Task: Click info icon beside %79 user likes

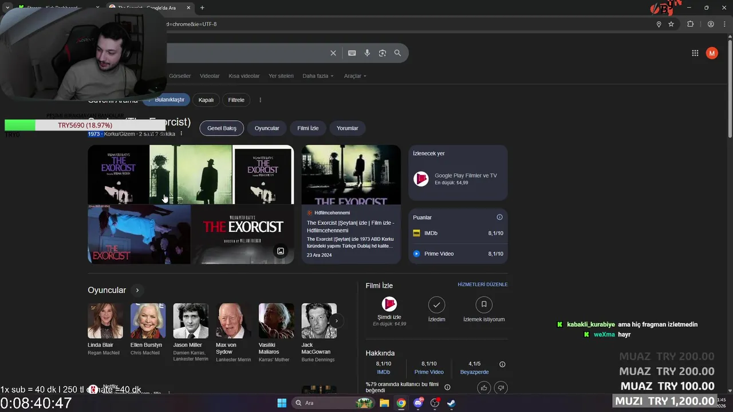Action: tap(447, 387)
